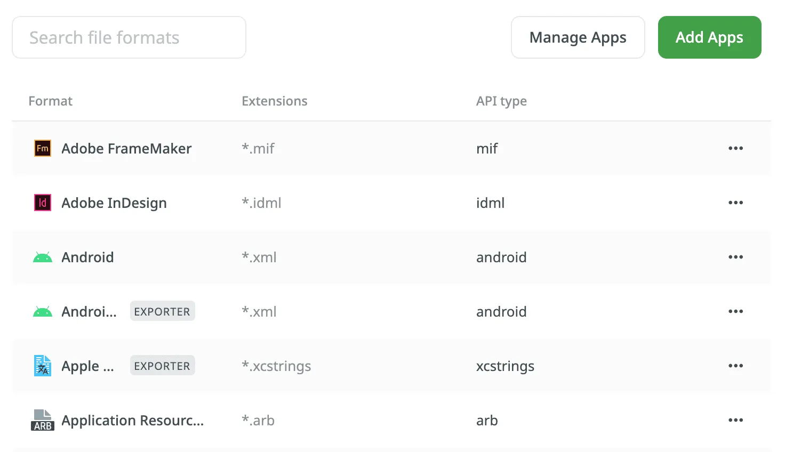
Task: Click the API type column header
Action: [x=501, y=101]
